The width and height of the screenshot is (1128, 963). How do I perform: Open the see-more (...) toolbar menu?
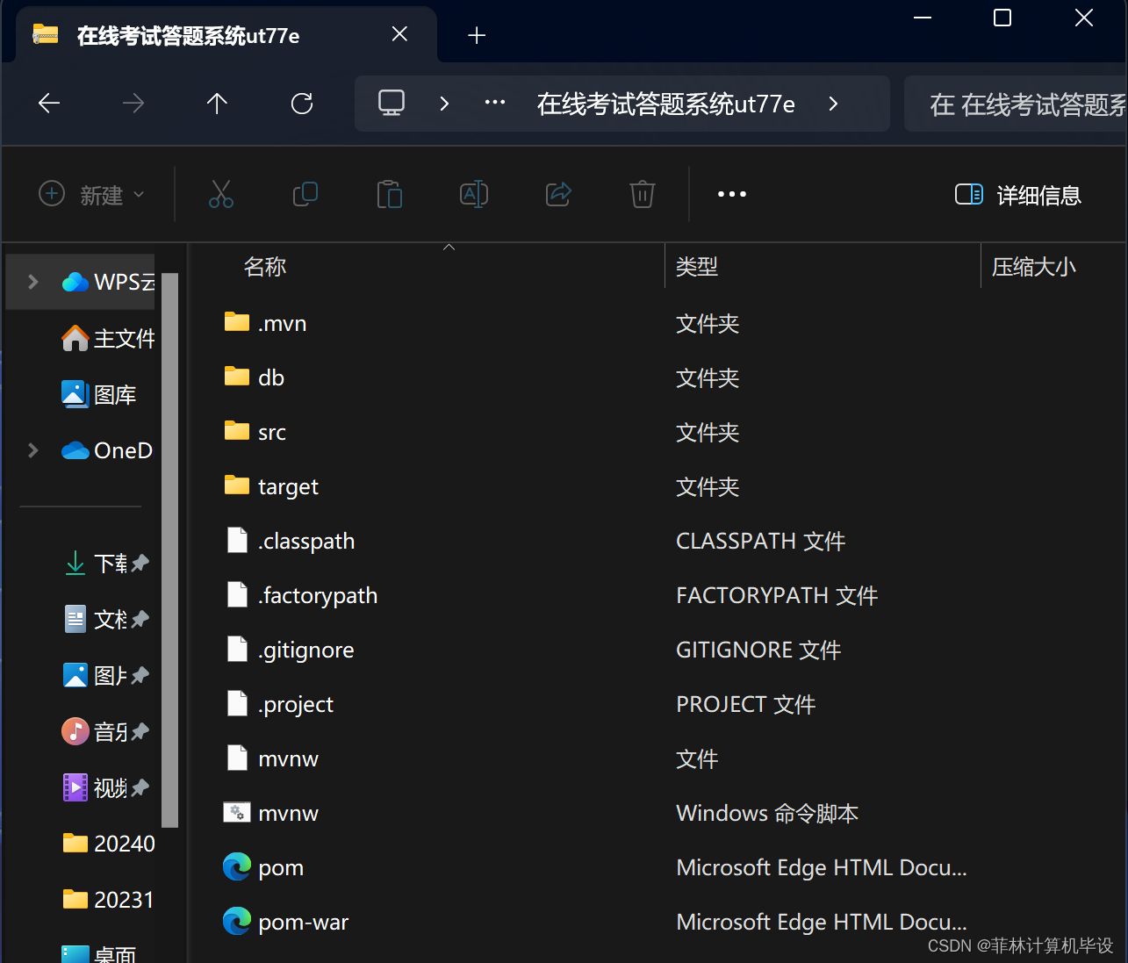(731, 194)
